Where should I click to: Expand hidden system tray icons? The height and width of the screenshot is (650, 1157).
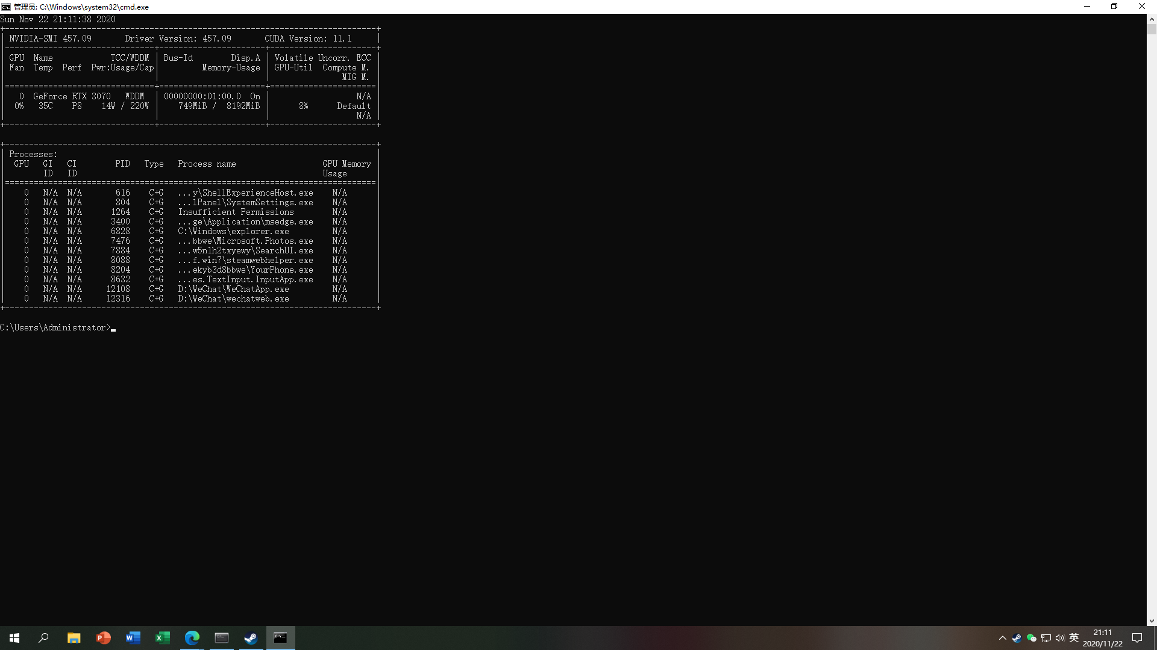click(x=1002, y=638)
